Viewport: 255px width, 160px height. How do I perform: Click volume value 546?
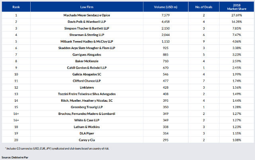click(x=166, y=74)
